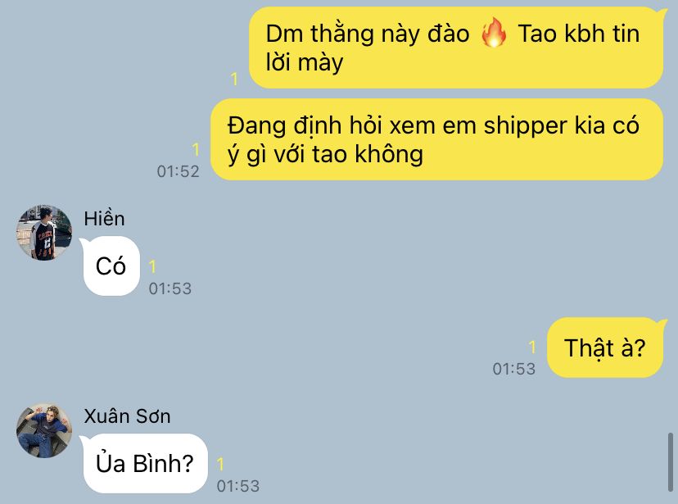
Task: Tap the sender name Hiền
Action: [x=104, y=219]
